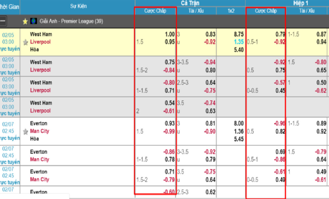Image resolution: width=329 pixels, height=199 pixels.
Task: Pick first-half handicap odds -0.57
Action: [279, 82]
